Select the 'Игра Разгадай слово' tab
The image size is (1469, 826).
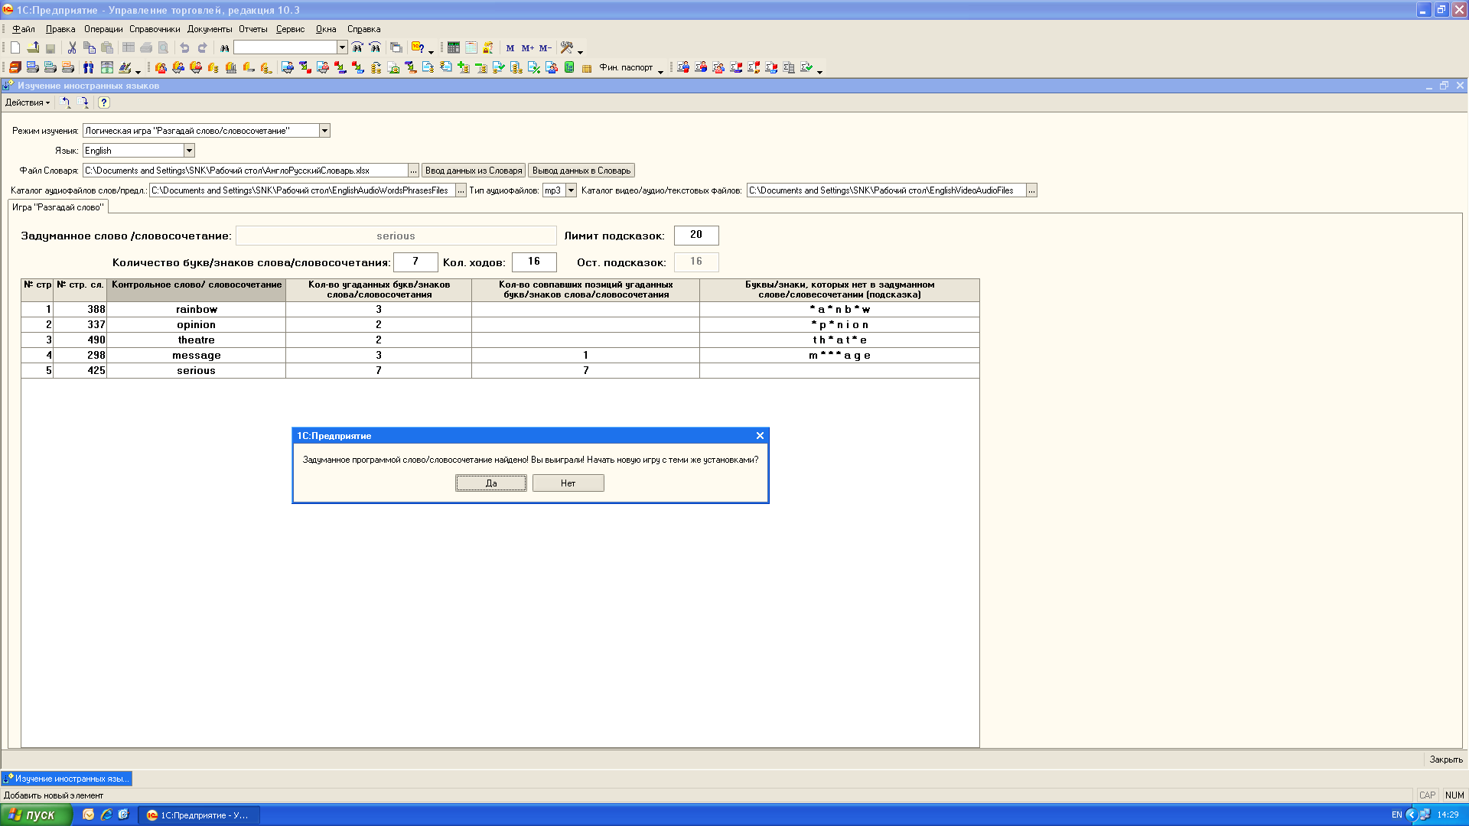point(57,206)
